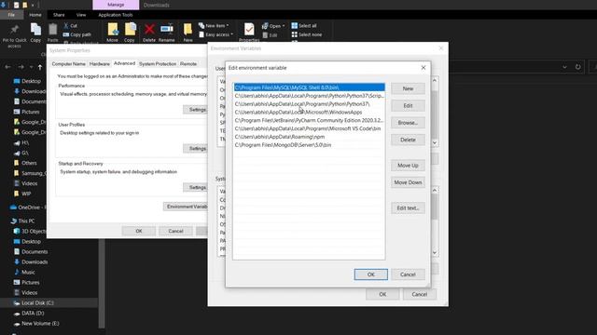Click the Explorer forward arrow
This screenshot has height=335, width=597.
(x=21, y=67)
